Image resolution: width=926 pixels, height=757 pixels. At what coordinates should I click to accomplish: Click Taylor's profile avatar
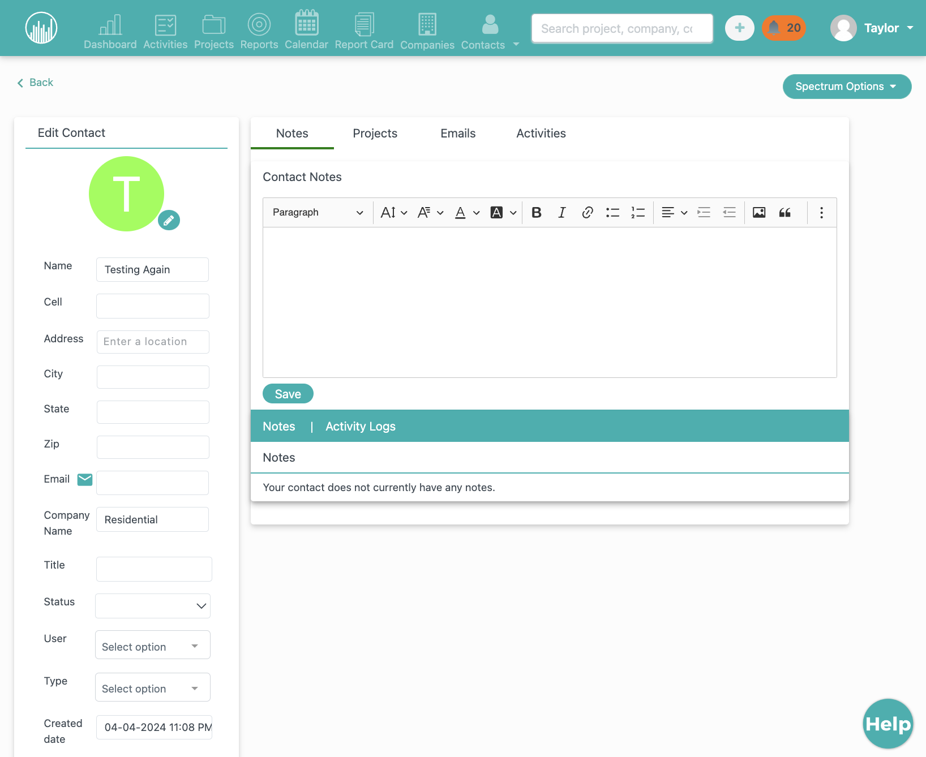pos(843,28)
